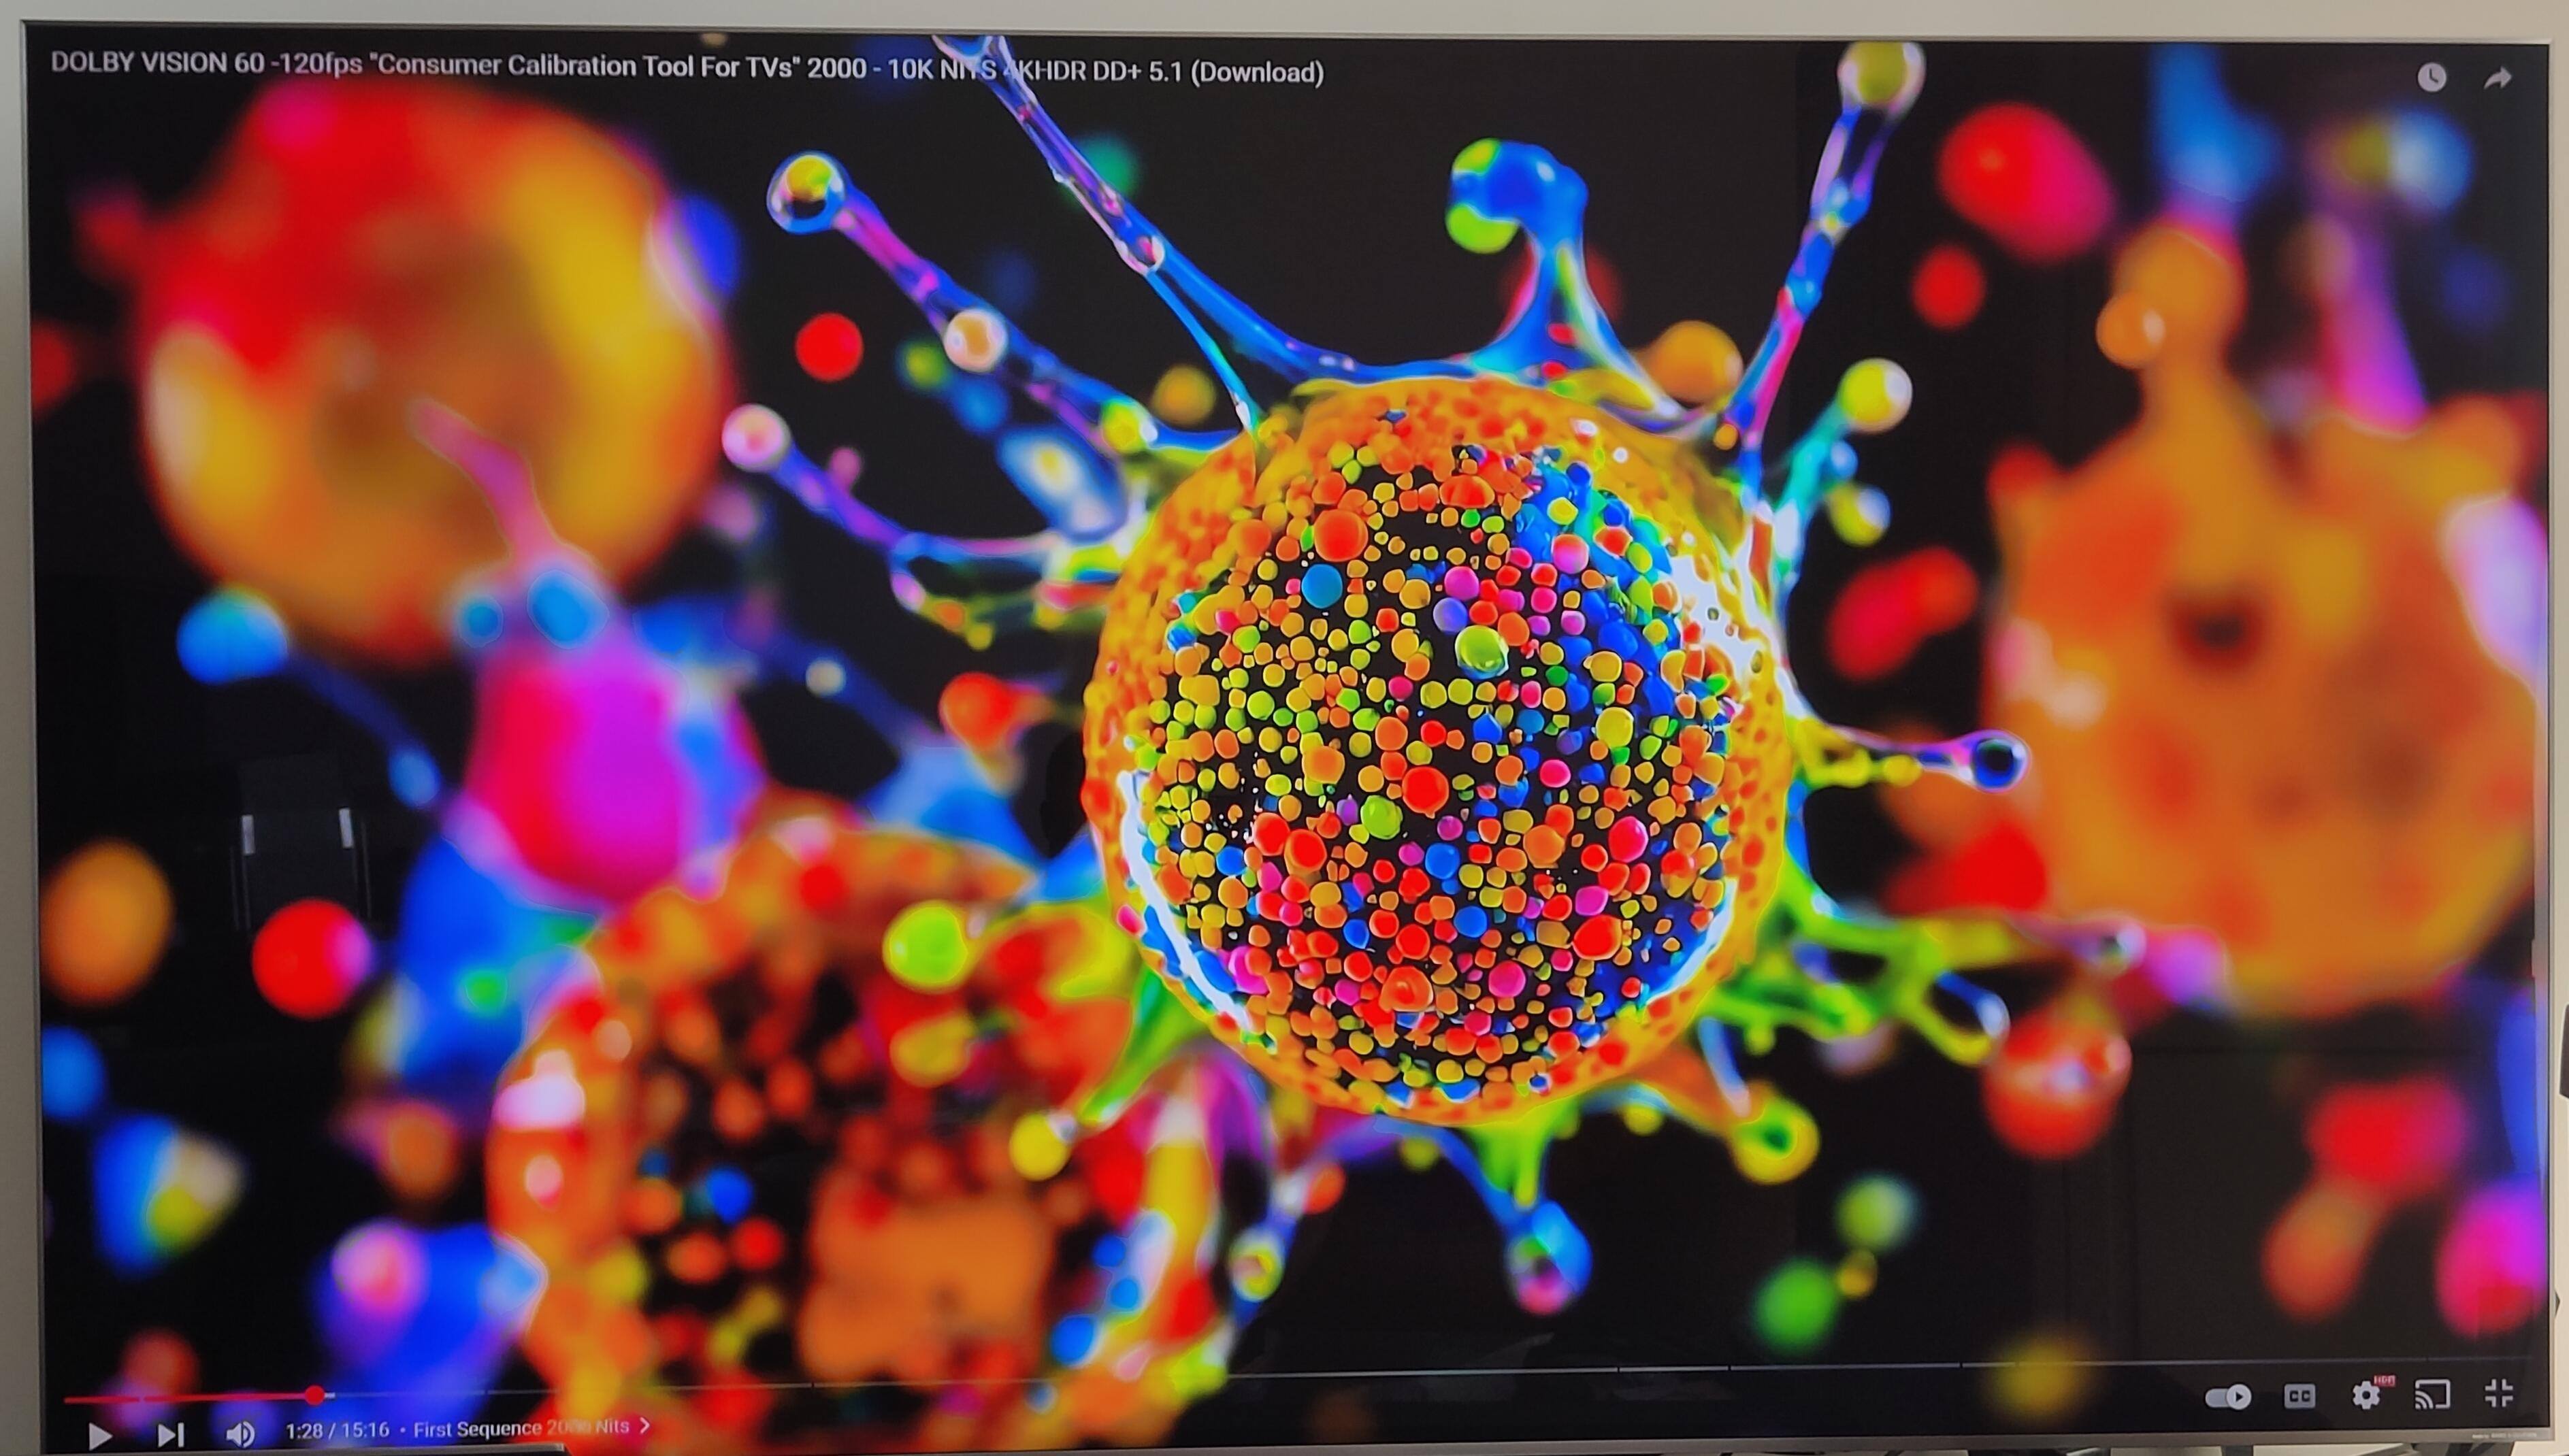
Task: Click the Share arrow icon
Action: click(x=2498, y=79)
